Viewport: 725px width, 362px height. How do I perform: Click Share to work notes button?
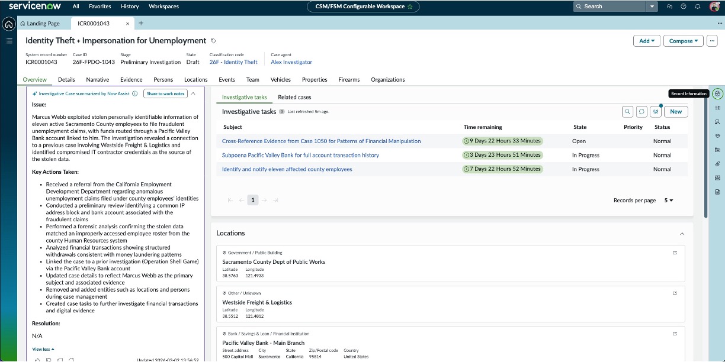tap(165, 93)
